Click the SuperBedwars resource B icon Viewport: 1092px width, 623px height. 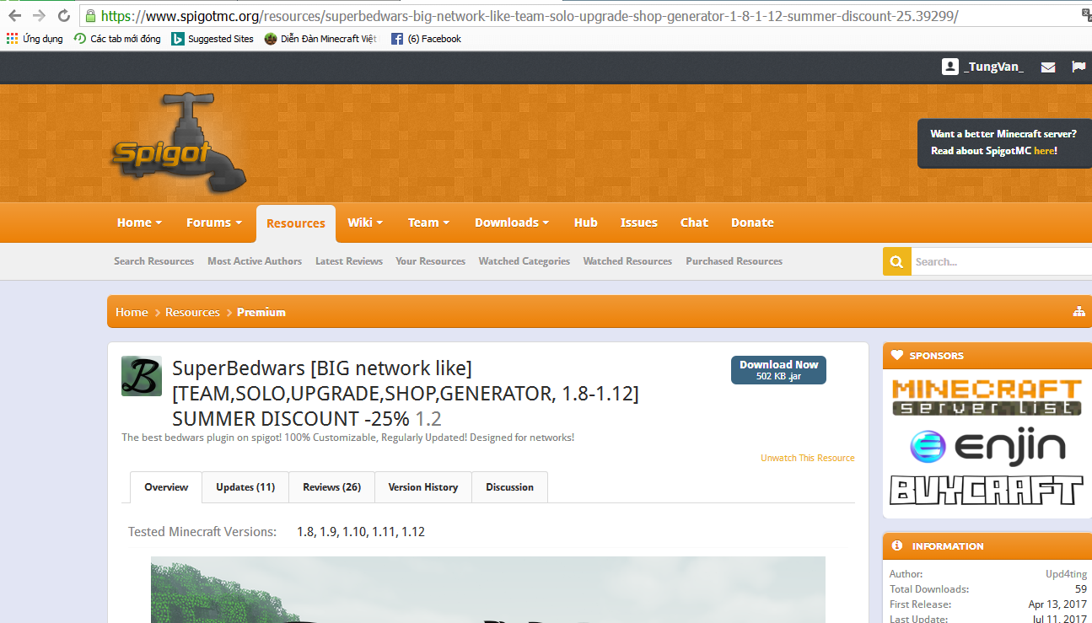pyautogui.click(x=142, y=376)
